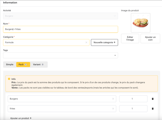
Task: Click Ajouter un coin button
Action: [150, 39]
